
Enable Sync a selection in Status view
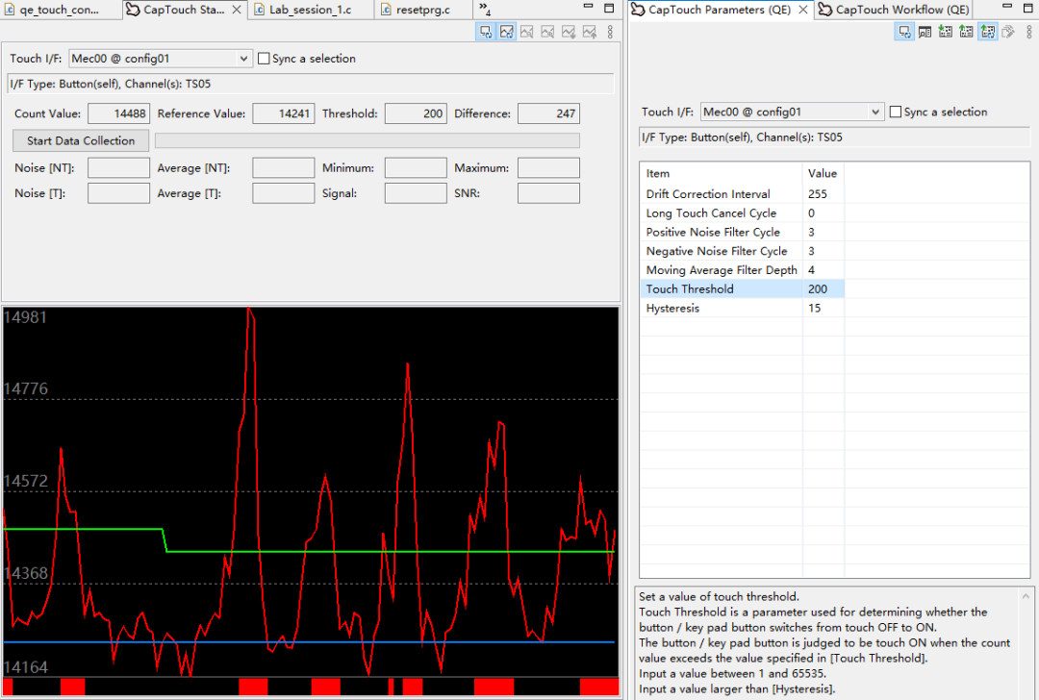(265, 59)
